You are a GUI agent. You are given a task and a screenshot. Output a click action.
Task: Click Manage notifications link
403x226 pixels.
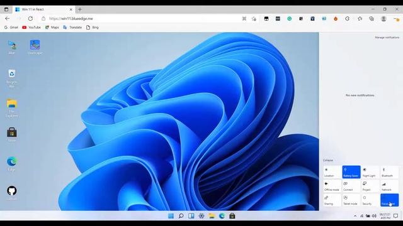(387, 38)
